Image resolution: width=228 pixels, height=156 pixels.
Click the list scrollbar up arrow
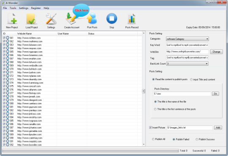point(144,33)
